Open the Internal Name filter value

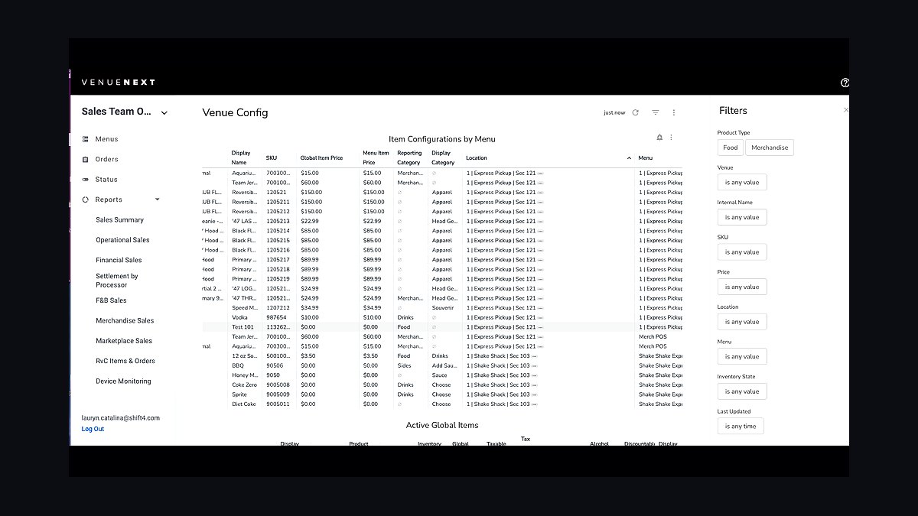[742, 217]
